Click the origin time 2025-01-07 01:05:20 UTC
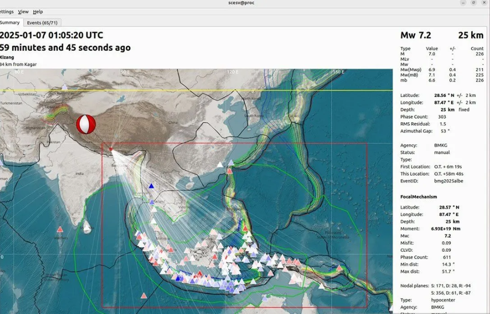The height and width of the screenshot is (314, 490). (x=51, y=35)
